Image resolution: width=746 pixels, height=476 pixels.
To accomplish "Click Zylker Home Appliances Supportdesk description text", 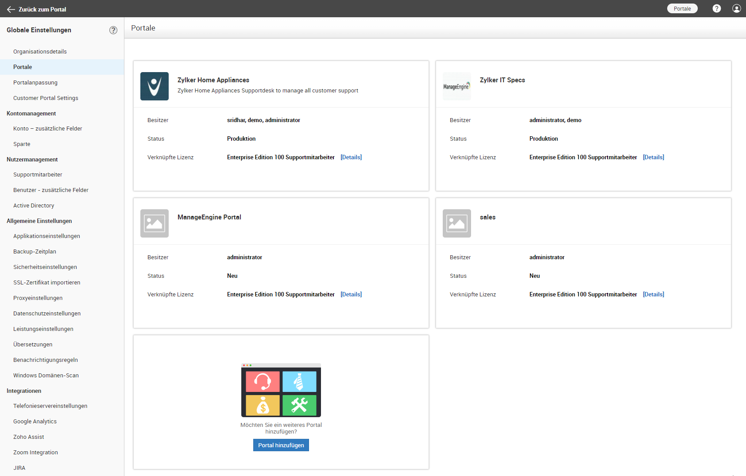I will click(x=268, y=91).
